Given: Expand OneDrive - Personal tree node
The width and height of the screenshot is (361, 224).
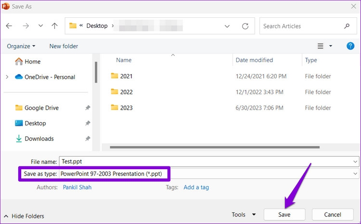Looking at the screenshot, I should 7,77.
